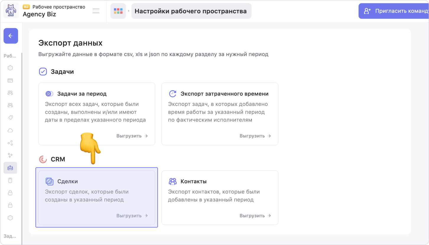Click the gear icon at sidebar top
Image resolution: width=429 pixels, height=245 pixels.
tap(10, 68)
